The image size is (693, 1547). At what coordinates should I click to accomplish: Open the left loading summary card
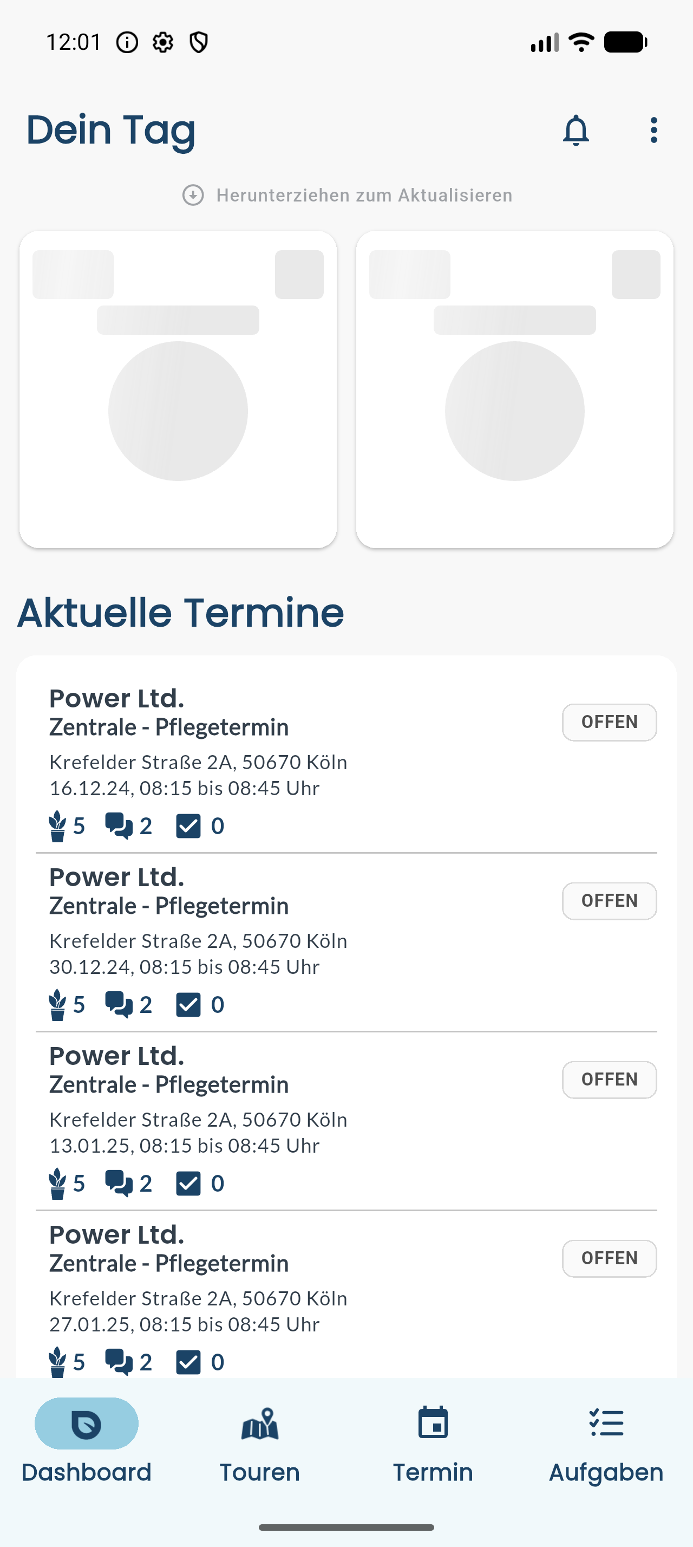tap(178, 389)
